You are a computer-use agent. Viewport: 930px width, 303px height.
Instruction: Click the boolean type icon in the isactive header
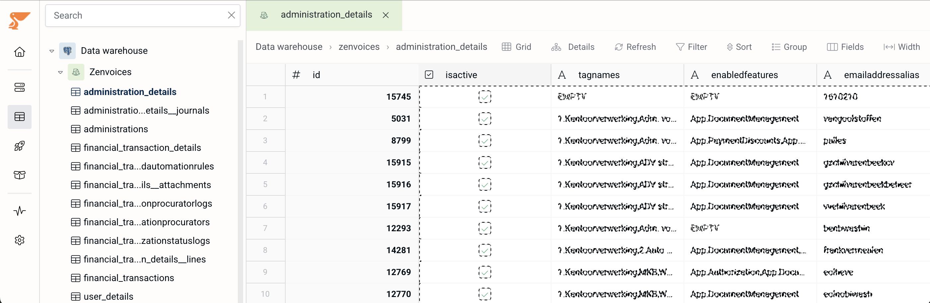click(429, 75)
